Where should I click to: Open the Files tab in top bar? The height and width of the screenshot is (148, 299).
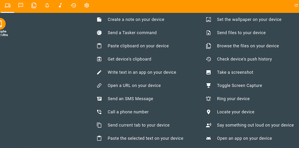34,6
